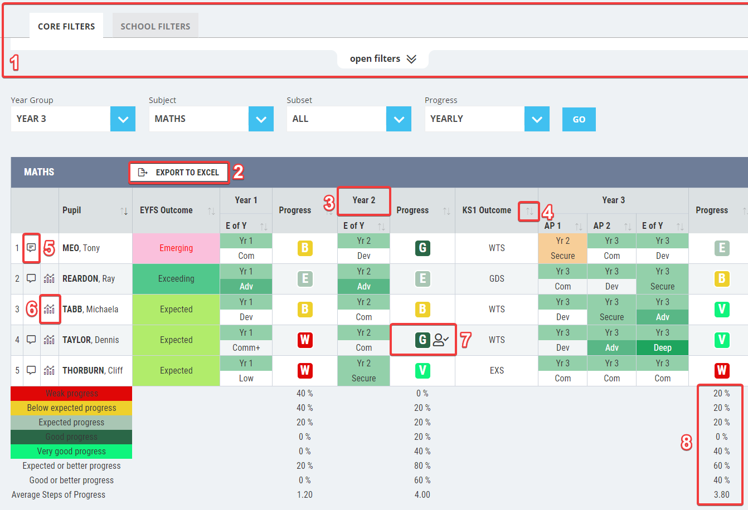This screenshot has width=748, height=510.
Task: Open graph icon for TABB, Michaela
Action: click(x=49, y=309)
